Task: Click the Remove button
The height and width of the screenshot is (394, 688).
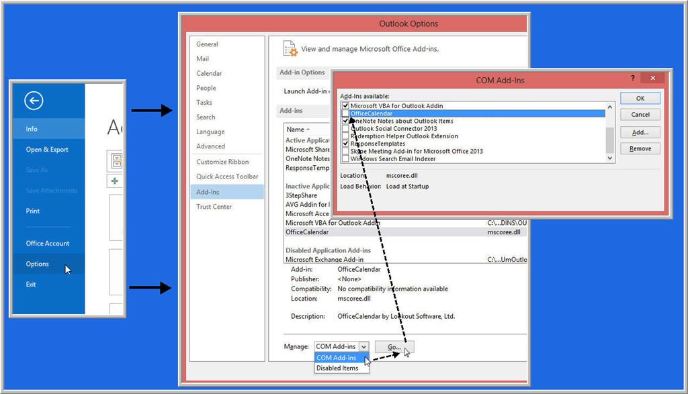Action: click(x=640, y=148)
